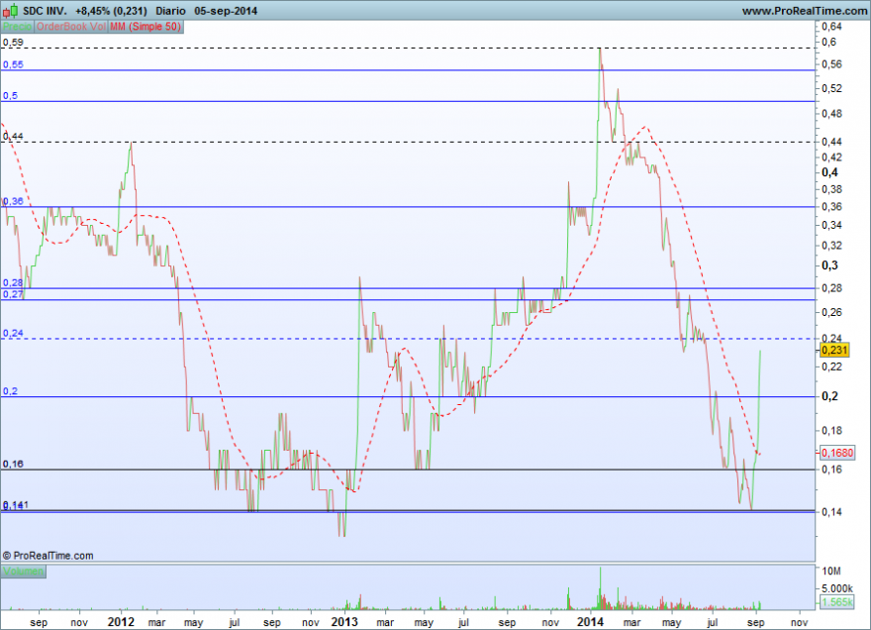Click the 0,32 price axis value
Image resolution: width=871 pixels, height=630 pixels.
coord(831,246)
